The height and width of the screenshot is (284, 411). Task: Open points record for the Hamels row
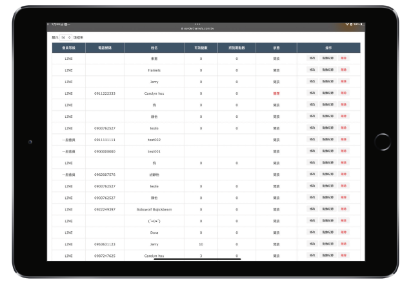pyautogui.click(x=328, y=70)
